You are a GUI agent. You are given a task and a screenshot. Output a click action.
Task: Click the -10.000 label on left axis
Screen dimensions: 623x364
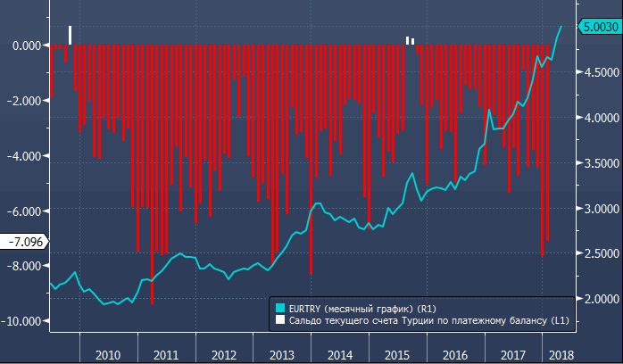[x=25, y=321]
